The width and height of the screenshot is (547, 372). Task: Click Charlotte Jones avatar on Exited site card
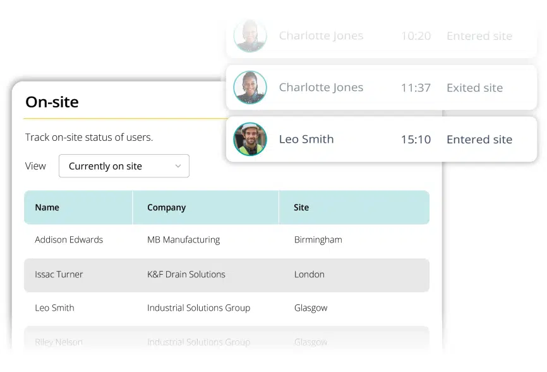(x=249, y=87)
